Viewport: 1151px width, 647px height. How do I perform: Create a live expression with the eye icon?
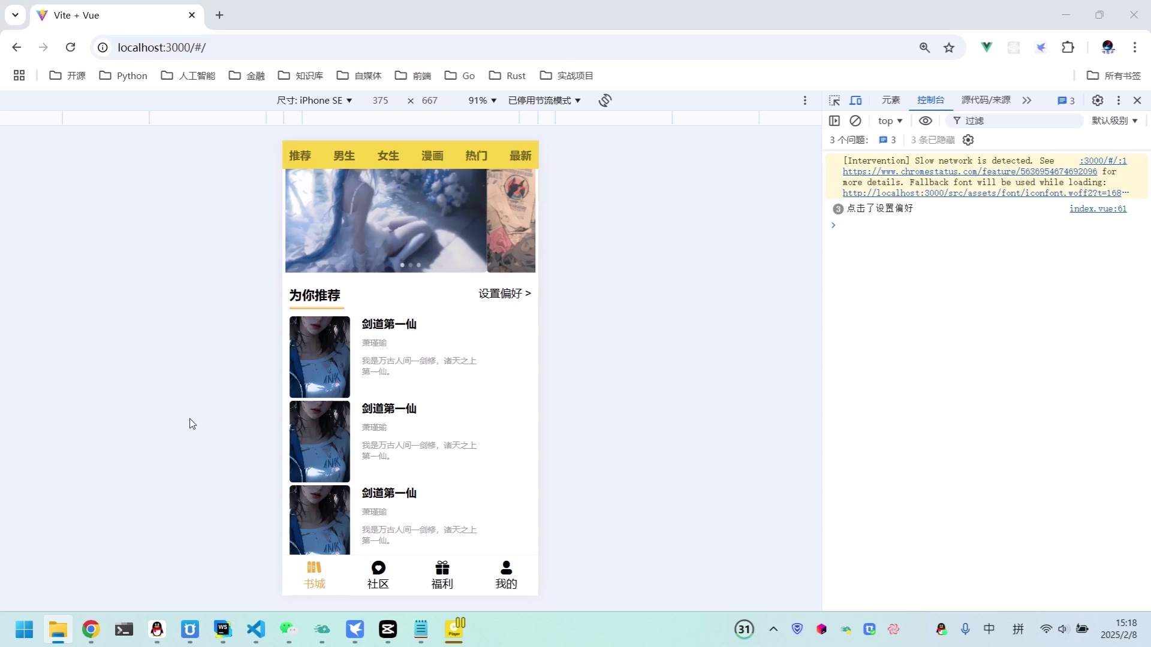coord(925,120)
